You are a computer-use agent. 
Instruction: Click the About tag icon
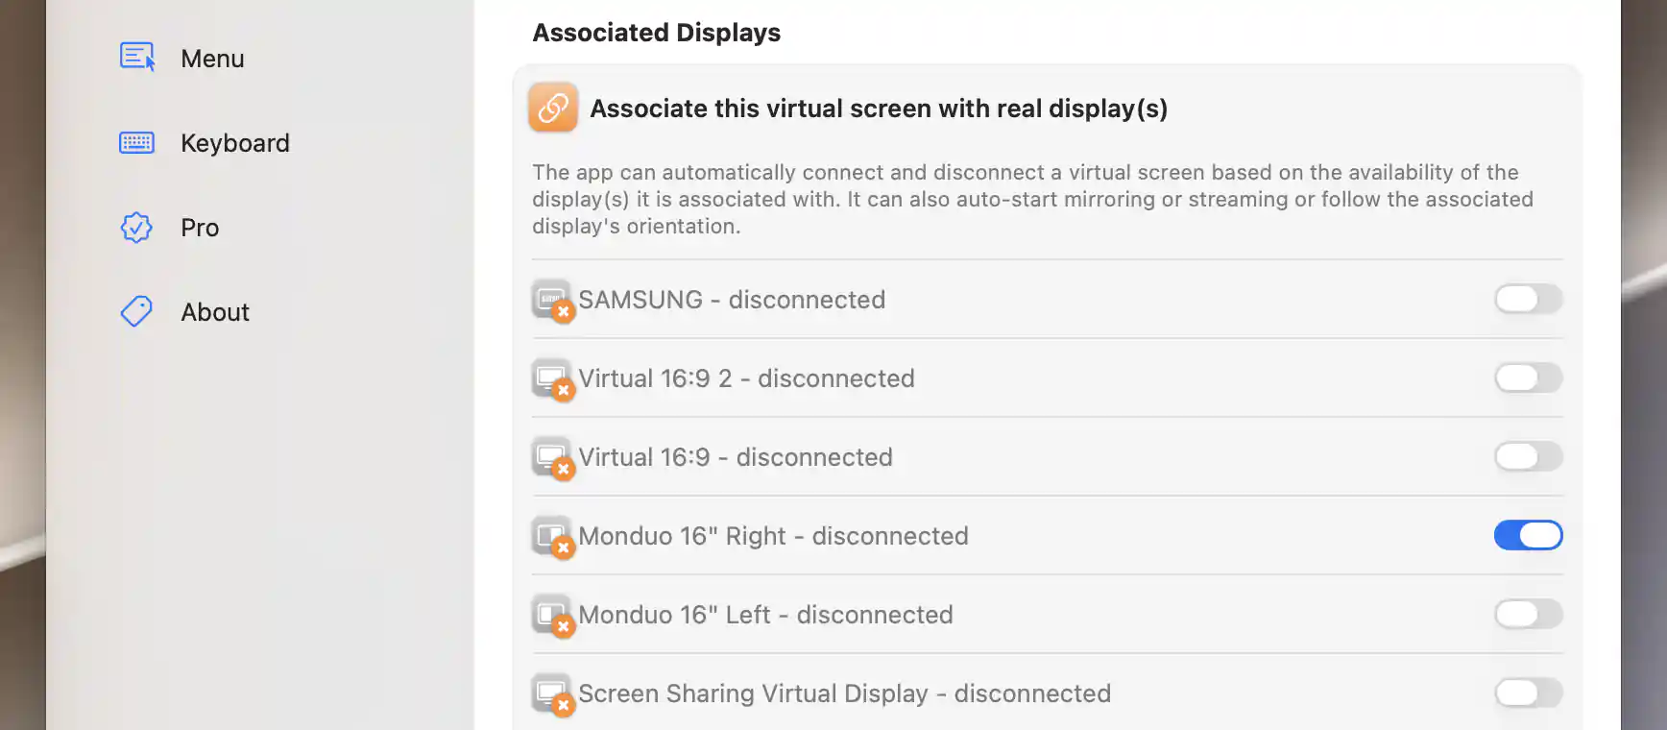click(x=136, y=311)
